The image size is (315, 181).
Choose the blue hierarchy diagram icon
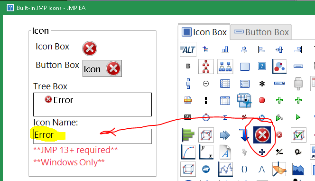[225, 67]
